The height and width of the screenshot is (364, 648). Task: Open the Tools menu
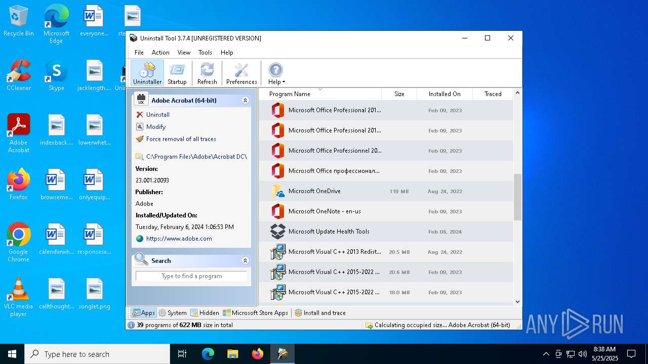point(205,53)
